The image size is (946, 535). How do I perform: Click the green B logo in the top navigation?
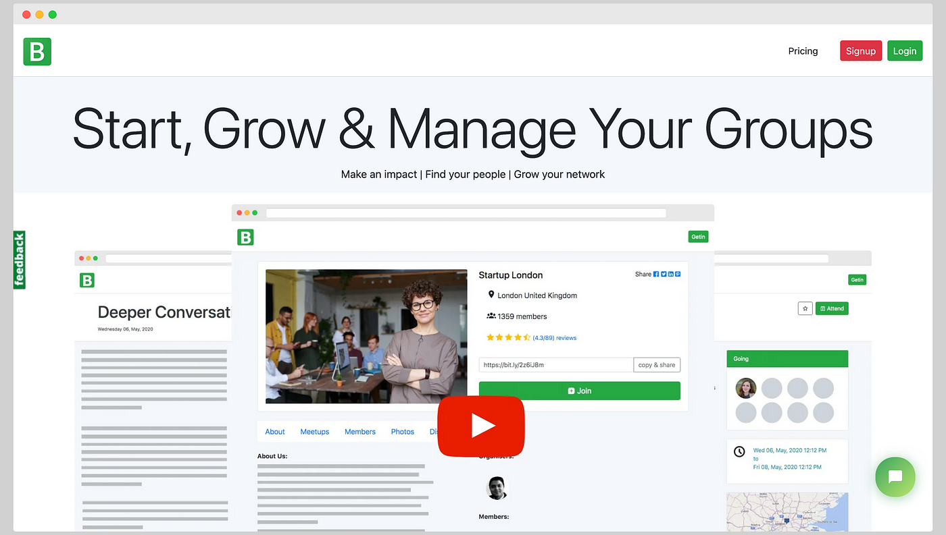click(x=37, y=51)
